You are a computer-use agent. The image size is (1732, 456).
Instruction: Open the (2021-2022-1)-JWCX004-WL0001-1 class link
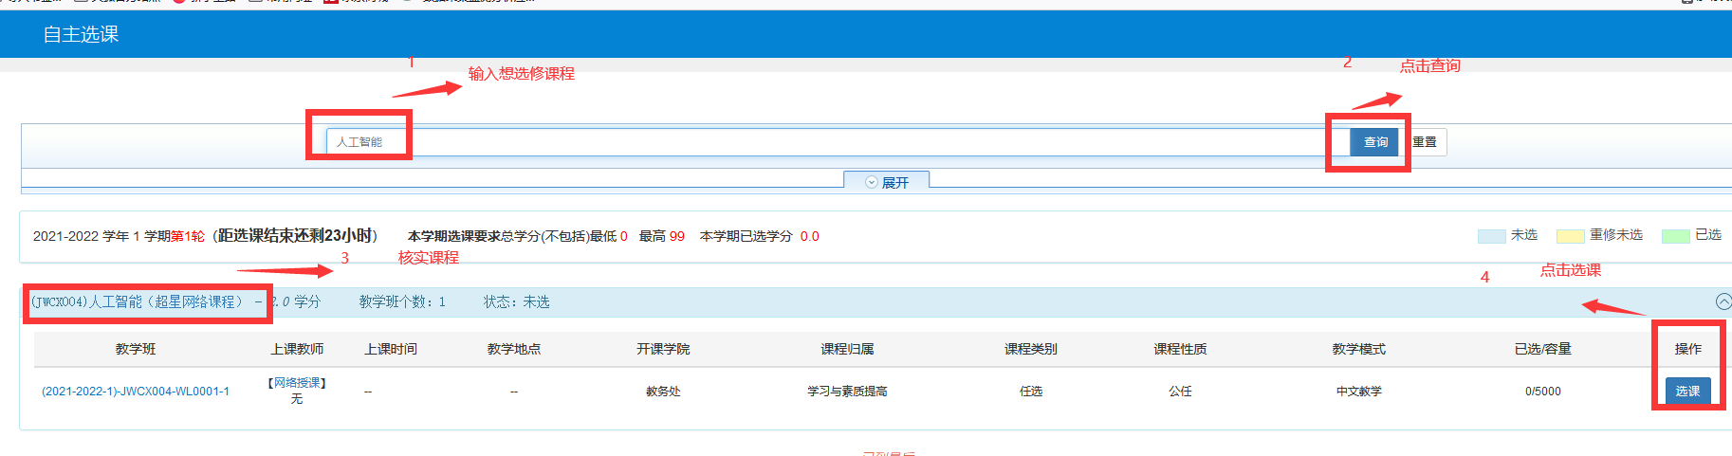[x=136, y=392]
